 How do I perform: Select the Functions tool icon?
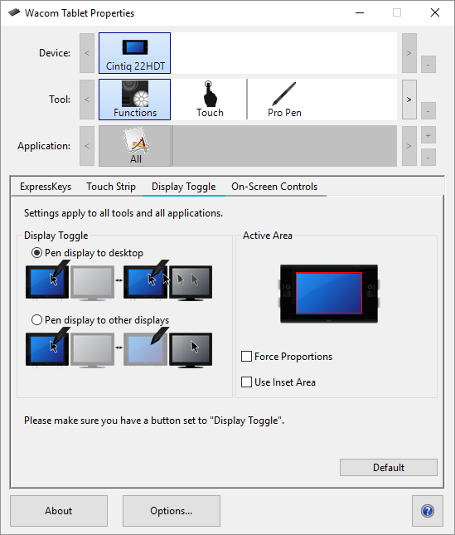134,100
